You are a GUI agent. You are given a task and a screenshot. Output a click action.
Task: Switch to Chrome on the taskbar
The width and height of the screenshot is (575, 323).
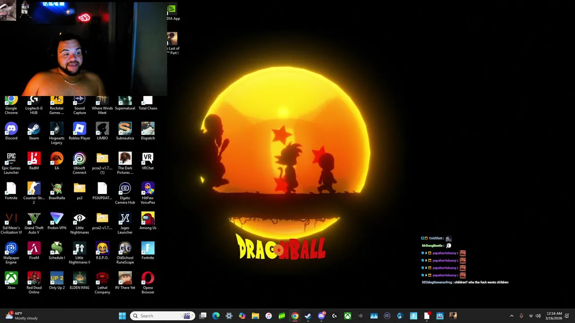click(x=295, y=316)
